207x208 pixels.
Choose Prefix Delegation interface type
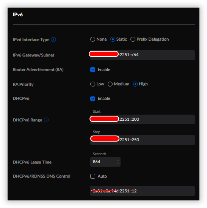tap(133, 39)
